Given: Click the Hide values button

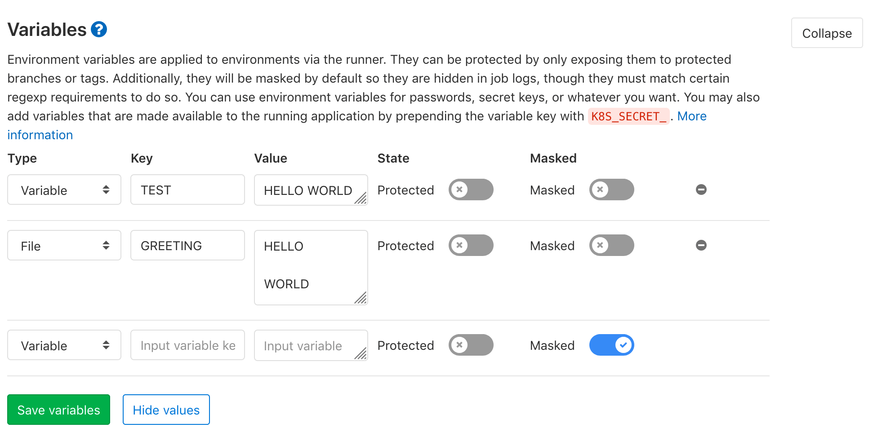Looking at the screenshot, I should 166,410.
